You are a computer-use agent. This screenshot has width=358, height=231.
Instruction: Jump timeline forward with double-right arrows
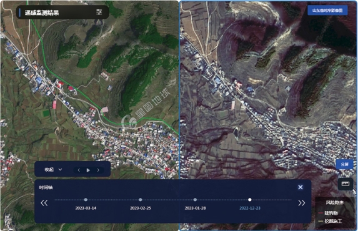[302, 203]
